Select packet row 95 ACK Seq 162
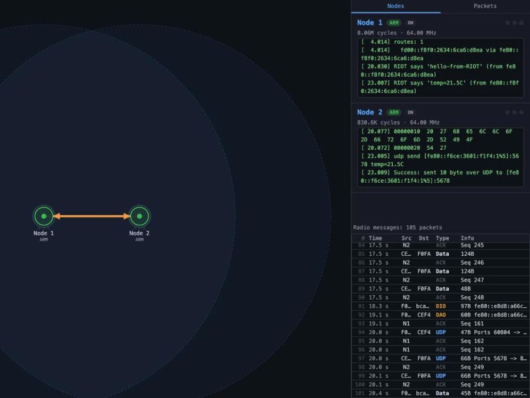Viewport: 530px width, 398px height. [440, 341]
